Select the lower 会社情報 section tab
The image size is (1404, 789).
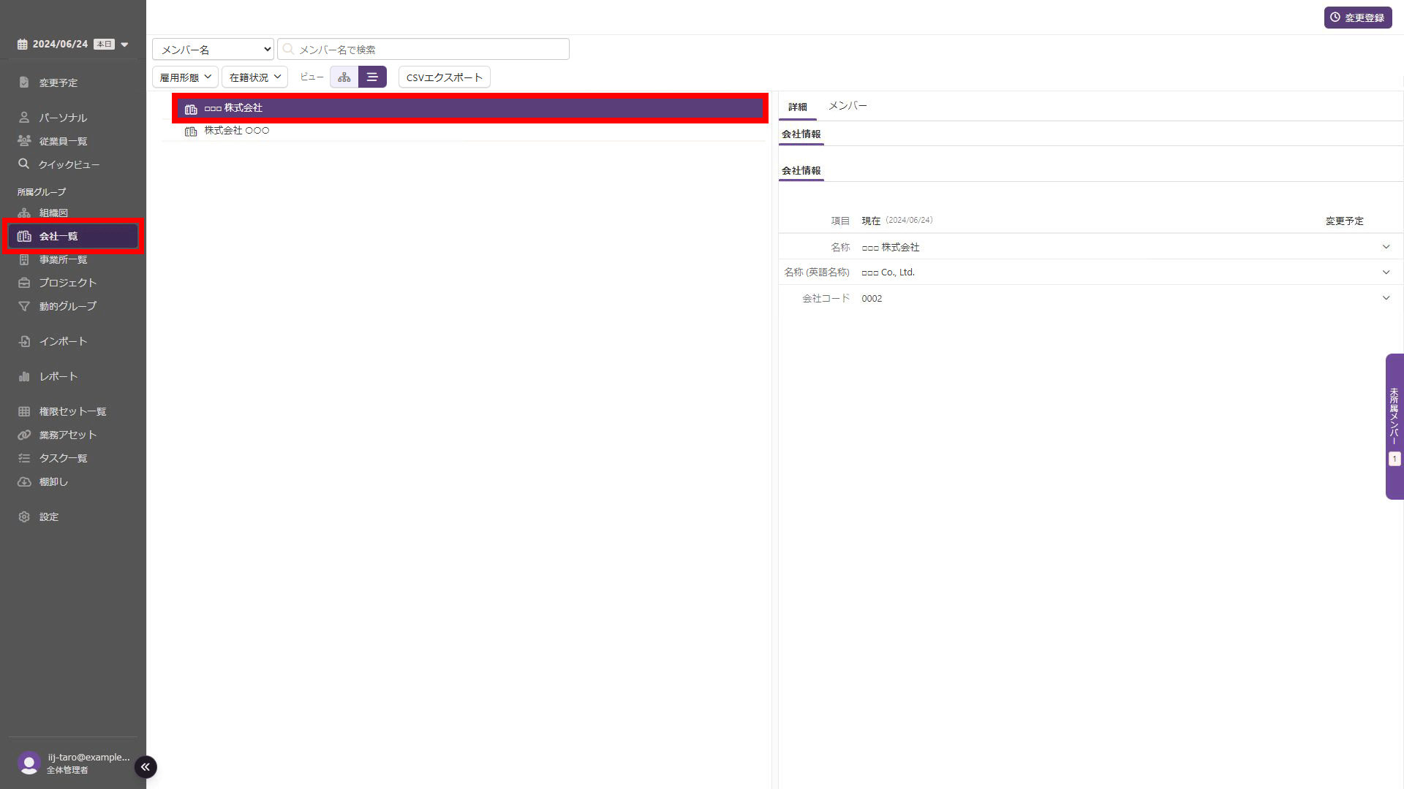click(x=801, y=170)
